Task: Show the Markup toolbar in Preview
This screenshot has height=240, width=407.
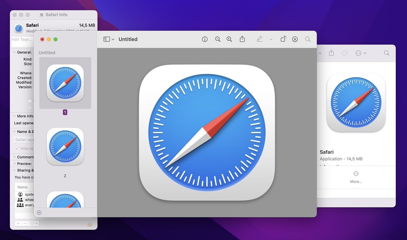Action: click(295, 39)
